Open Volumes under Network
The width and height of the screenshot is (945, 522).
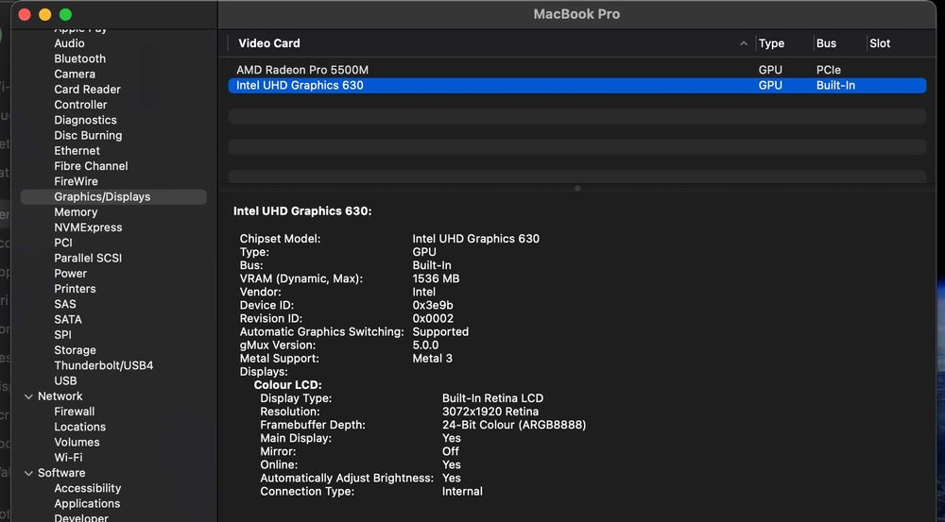[77, 443]
